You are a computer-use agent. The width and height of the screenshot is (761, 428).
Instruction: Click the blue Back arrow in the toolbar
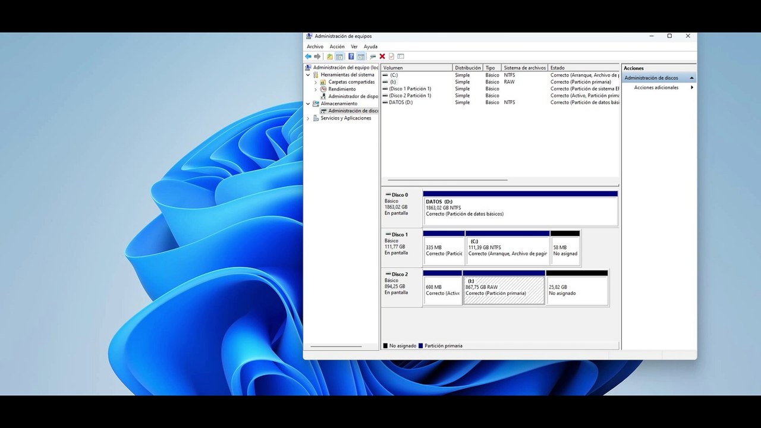pyautogui.click(x=308, y=56)
